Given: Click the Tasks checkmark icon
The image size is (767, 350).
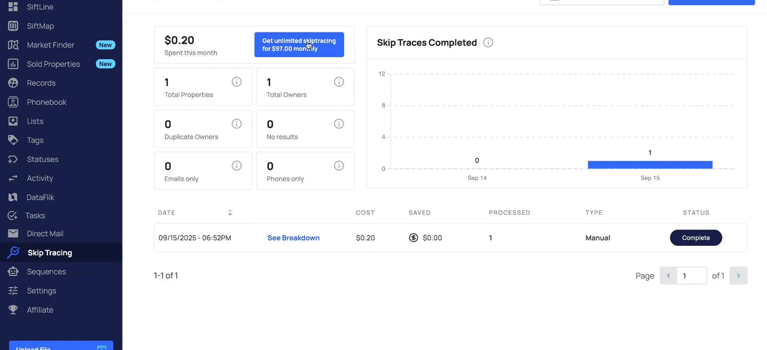Looking at the screenshot, I should pos(13,216).
